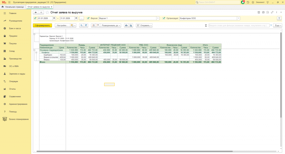Click the filter word input field
This screenshot has width=285, height=154.
[239, 25]
